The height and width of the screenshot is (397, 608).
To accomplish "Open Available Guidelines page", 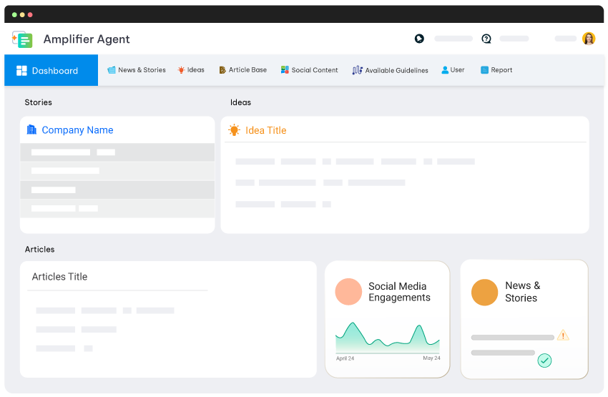I will coord(391,70).
